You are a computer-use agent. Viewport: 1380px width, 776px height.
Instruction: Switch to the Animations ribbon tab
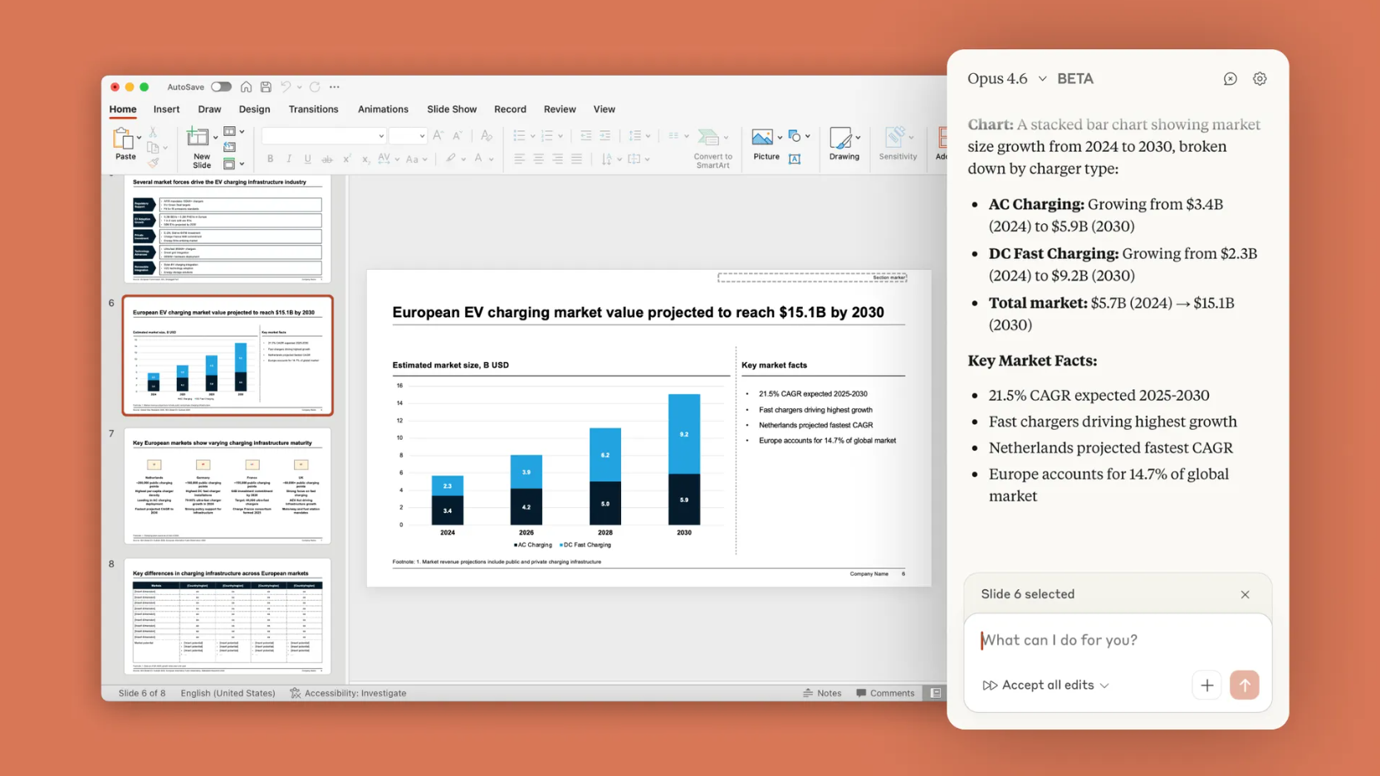(383, 109)
